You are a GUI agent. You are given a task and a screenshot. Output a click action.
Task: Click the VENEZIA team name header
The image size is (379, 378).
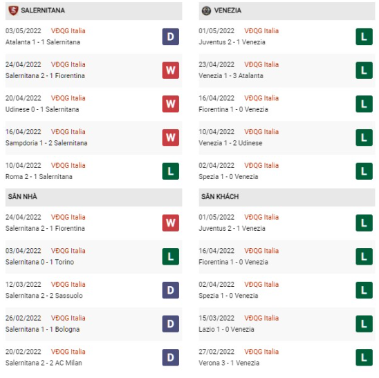tap(228, 10)
